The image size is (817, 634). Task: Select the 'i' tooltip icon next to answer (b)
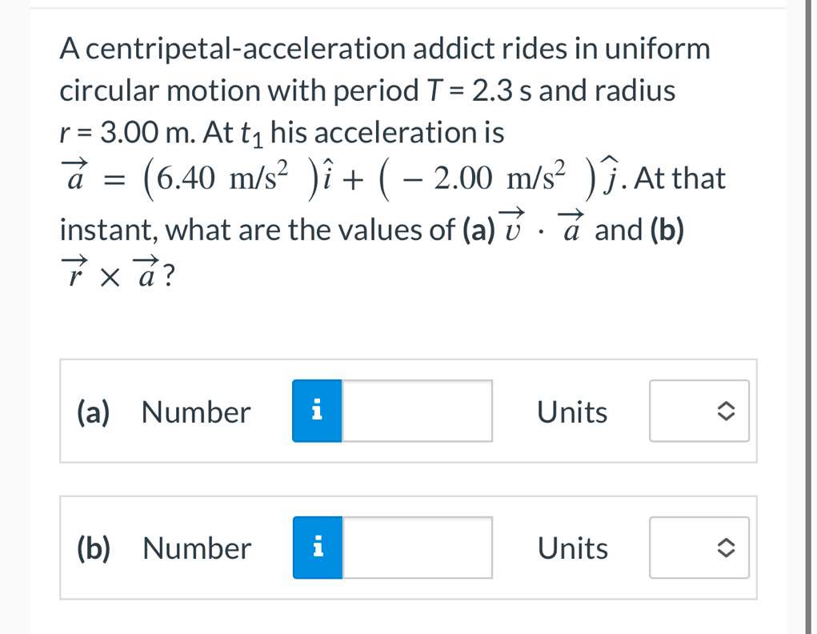click(318, 547)
